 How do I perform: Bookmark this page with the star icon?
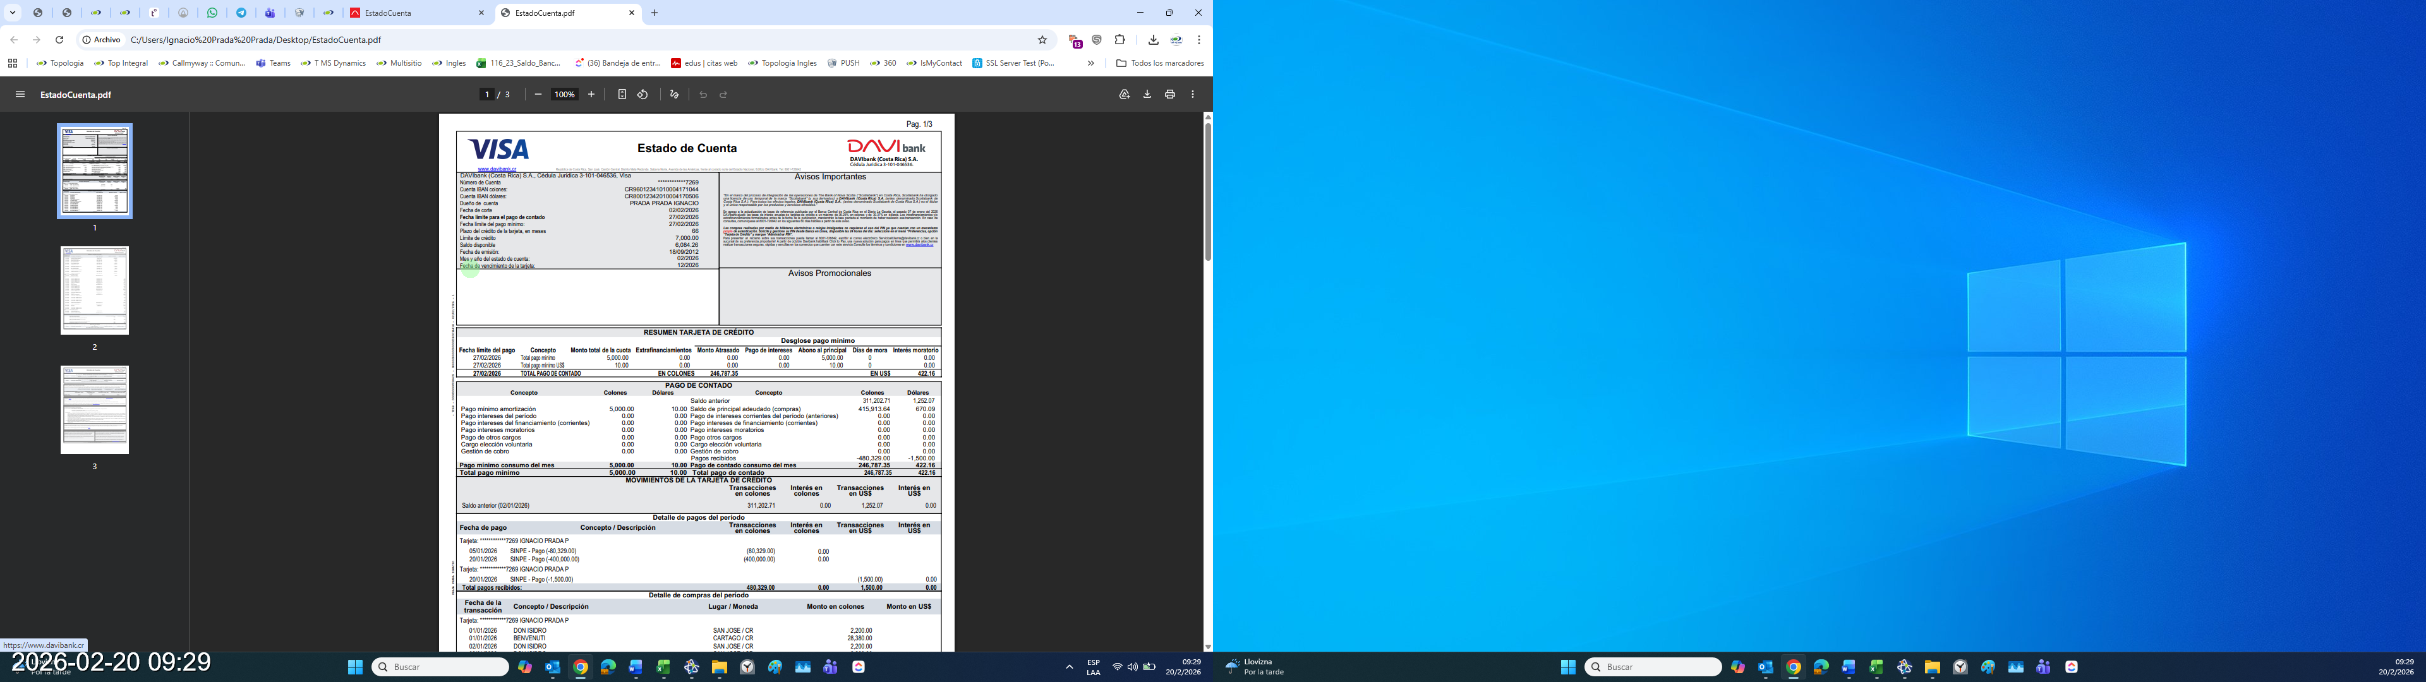[1042, 40]
